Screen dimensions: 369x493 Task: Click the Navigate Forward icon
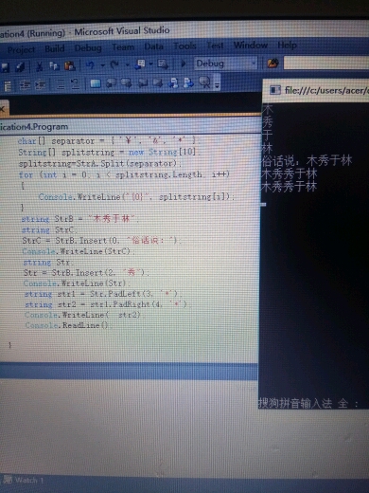click(163, 64)
